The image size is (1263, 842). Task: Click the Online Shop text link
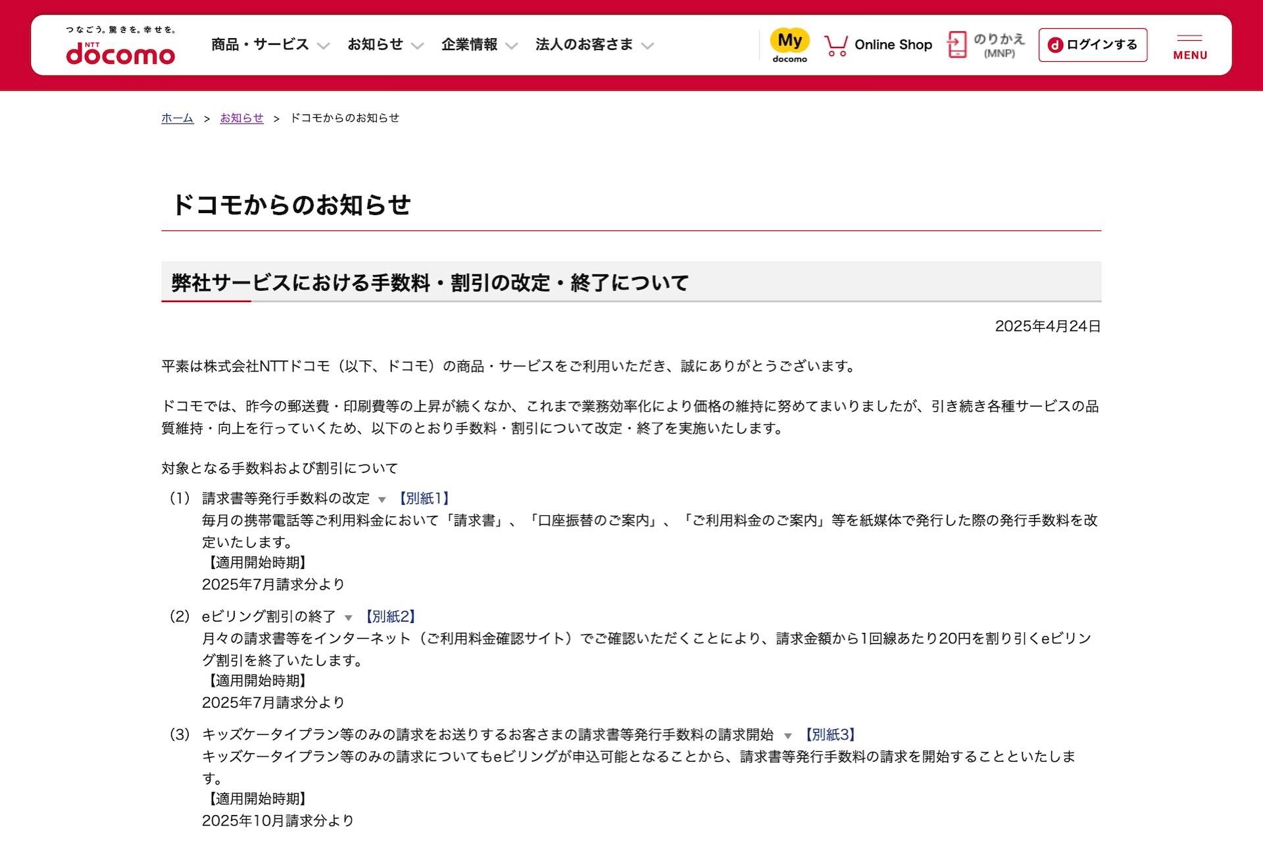pos(893,45)
